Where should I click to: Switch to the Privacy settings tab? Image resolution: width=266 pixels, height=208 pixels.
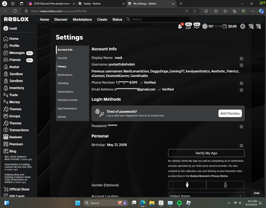pyautogui.click(x=72, y=66)
